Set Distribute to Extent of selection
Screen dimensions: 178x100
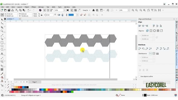(150, 53)
